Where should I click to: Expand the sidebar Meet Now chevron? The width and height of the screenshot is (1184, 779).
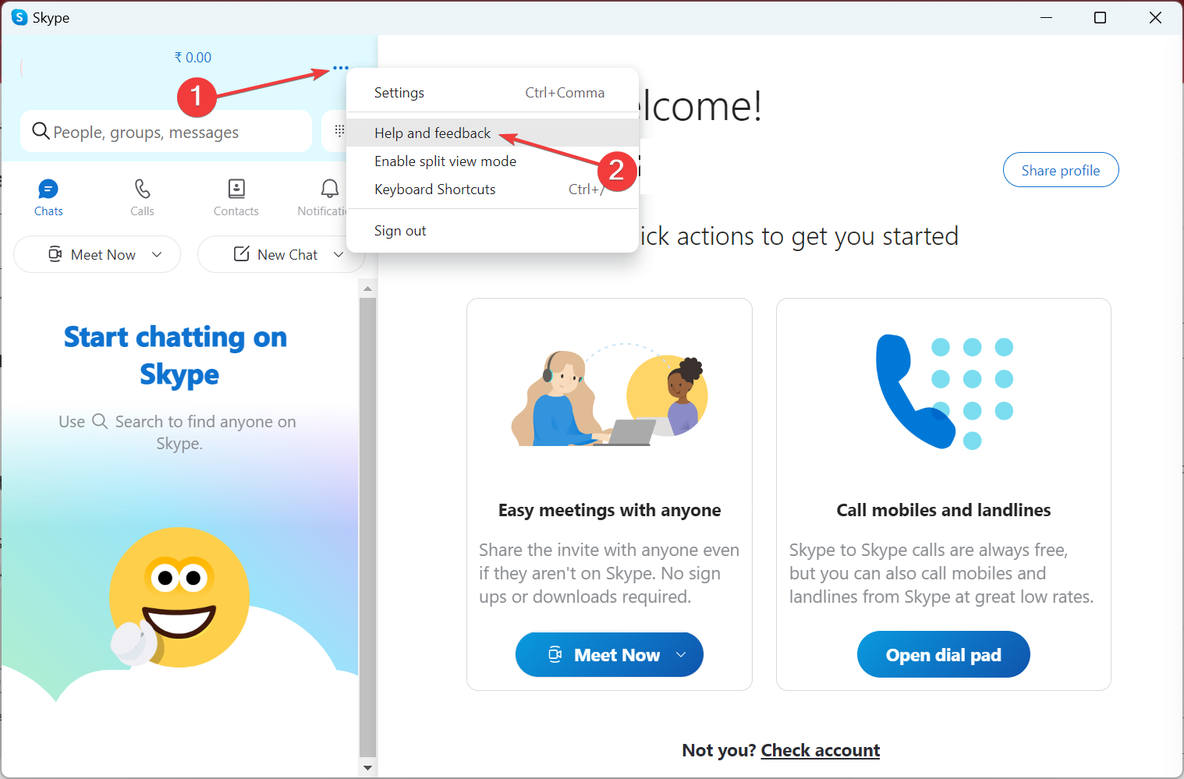point(157,255)
